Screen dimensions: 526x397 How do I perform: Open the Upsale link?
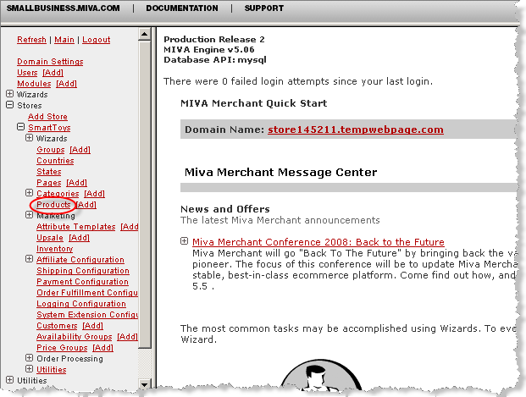tap(50, 238)
